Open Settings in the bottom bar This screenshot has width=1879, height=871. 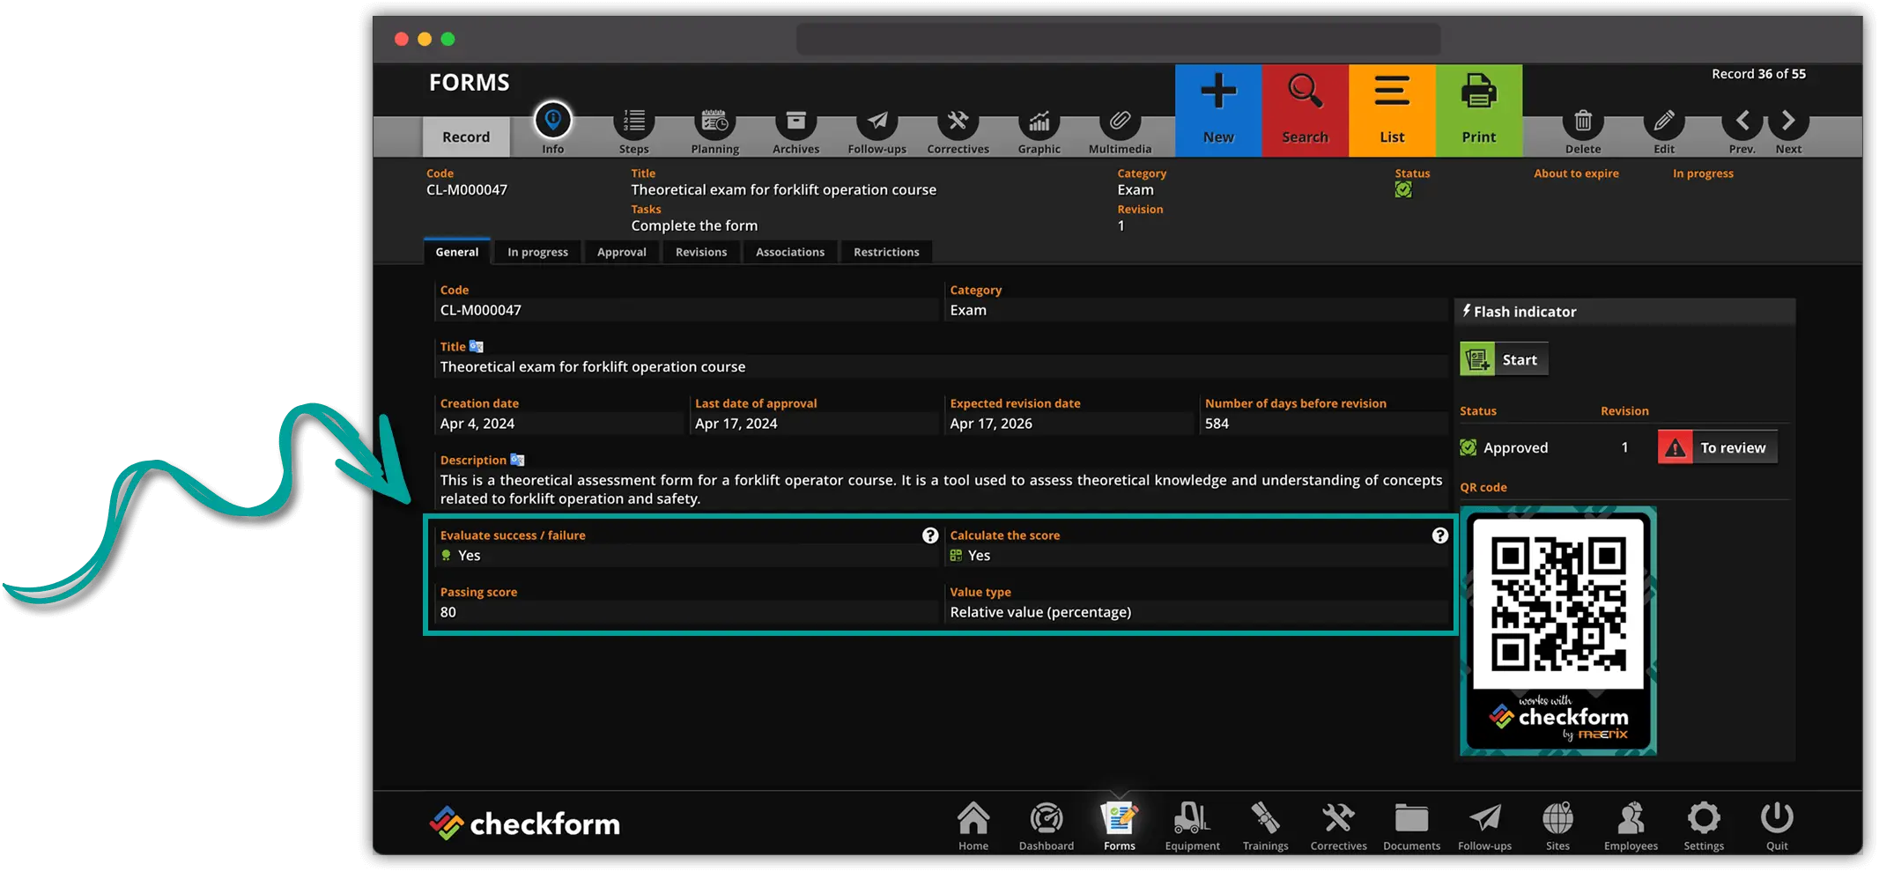pos(1705,826)
